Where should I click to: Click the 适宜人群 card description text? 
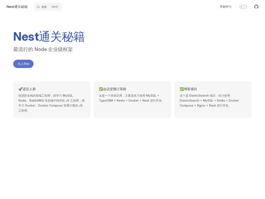click(52, 103)
